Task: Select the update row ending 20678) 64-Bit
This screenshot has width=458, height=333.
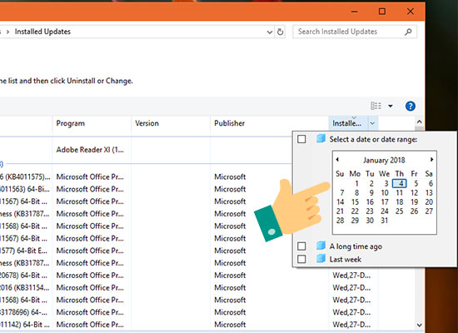Action: 189,276
